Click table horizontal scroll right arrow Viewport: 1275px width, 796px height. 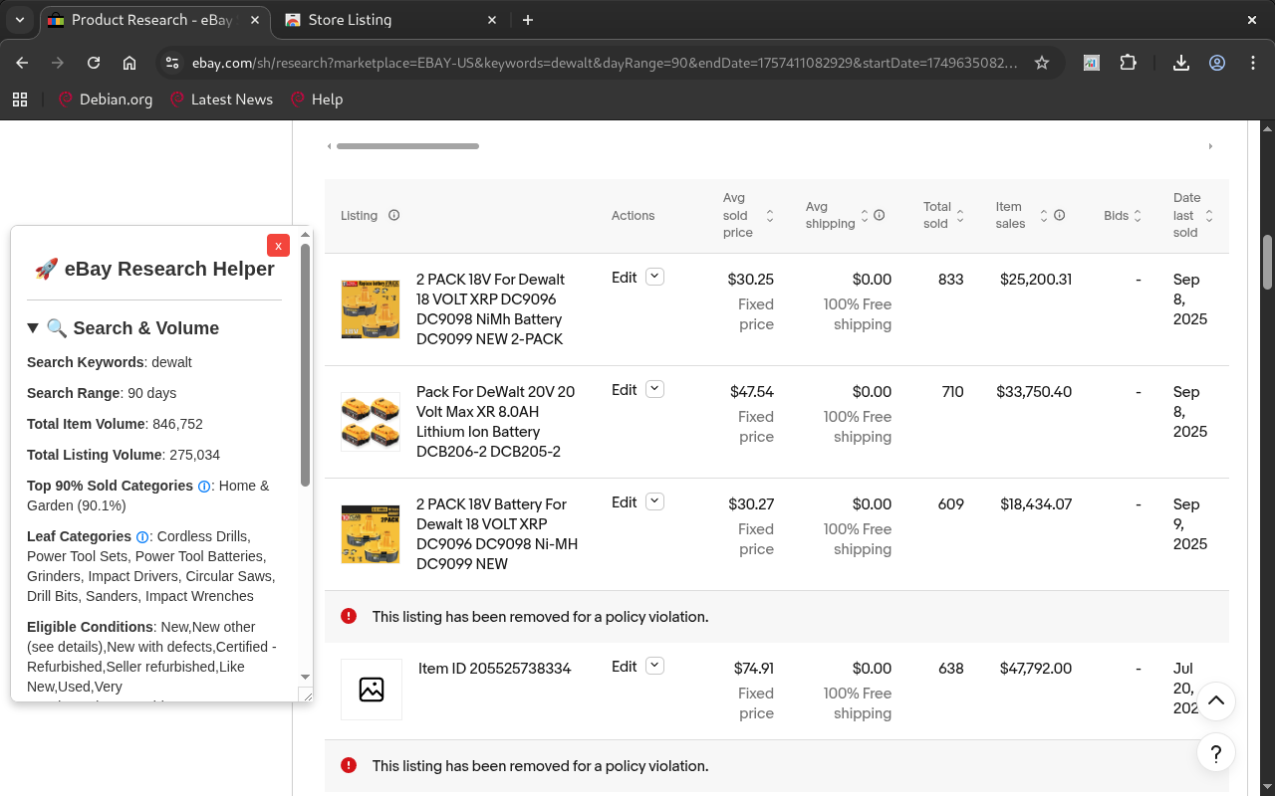(x=1210, y=146)
